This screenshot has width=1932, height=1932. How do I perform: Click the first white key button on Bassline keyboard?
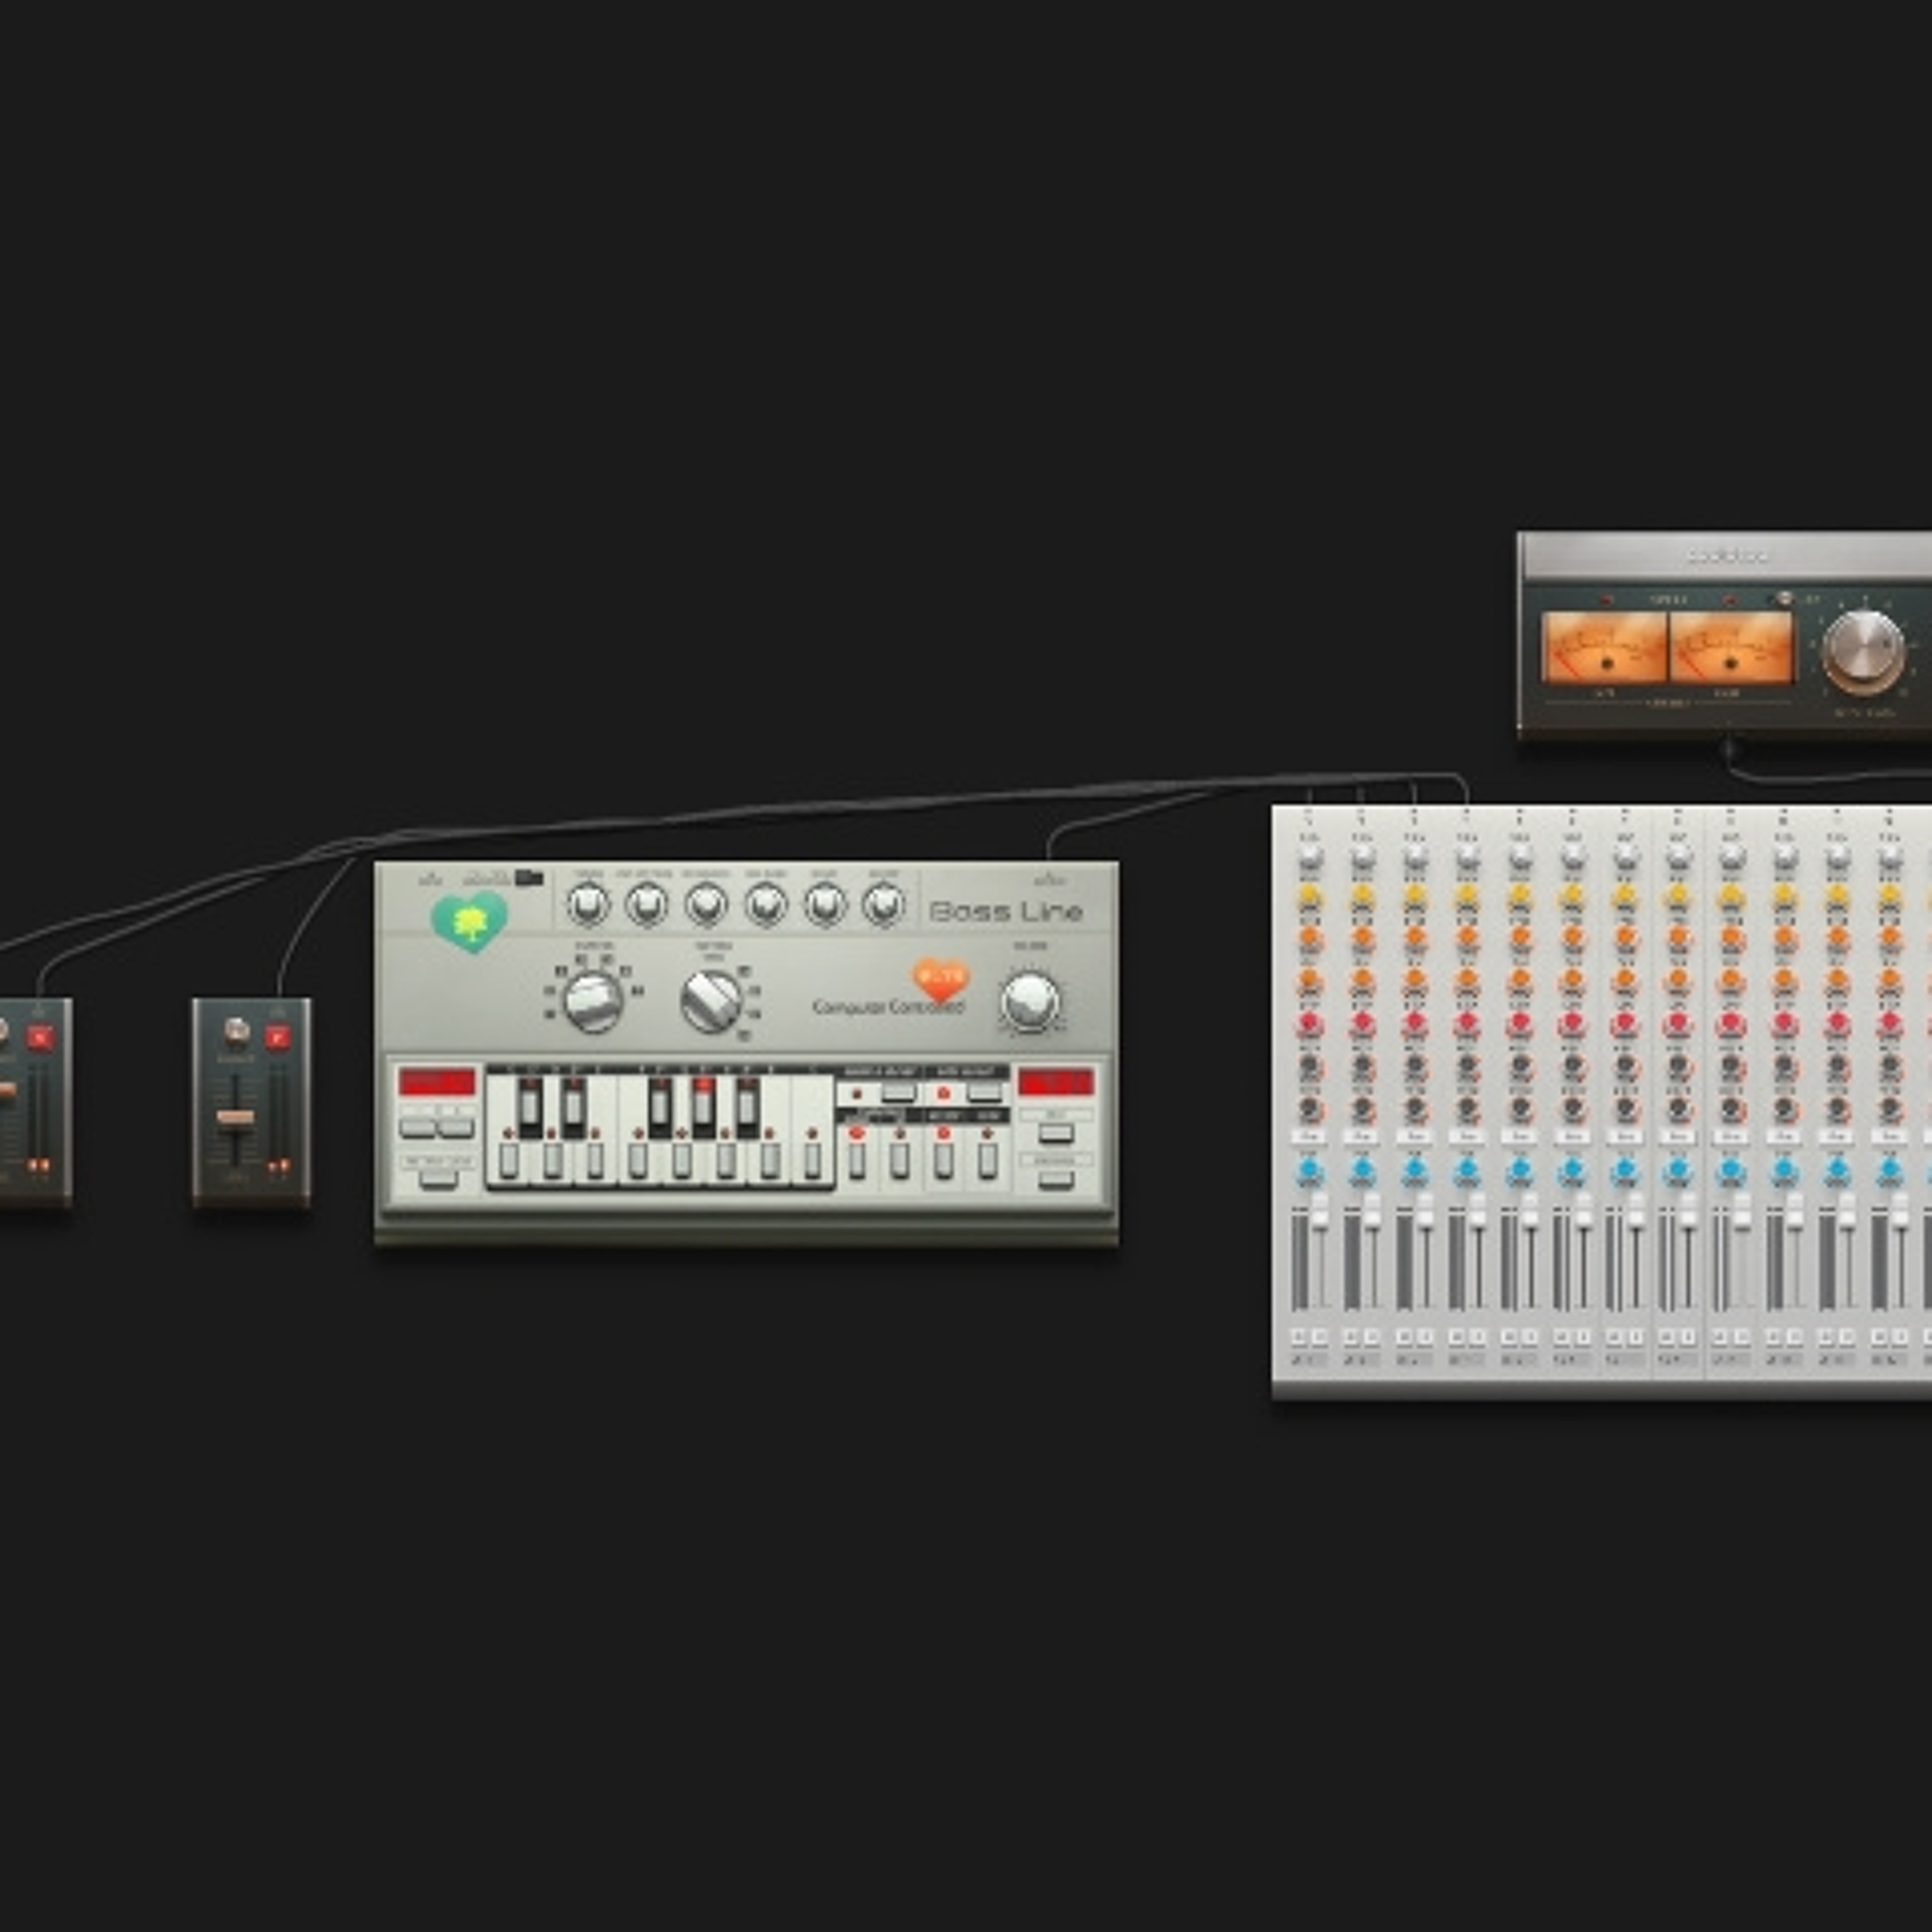point(508,1160)
